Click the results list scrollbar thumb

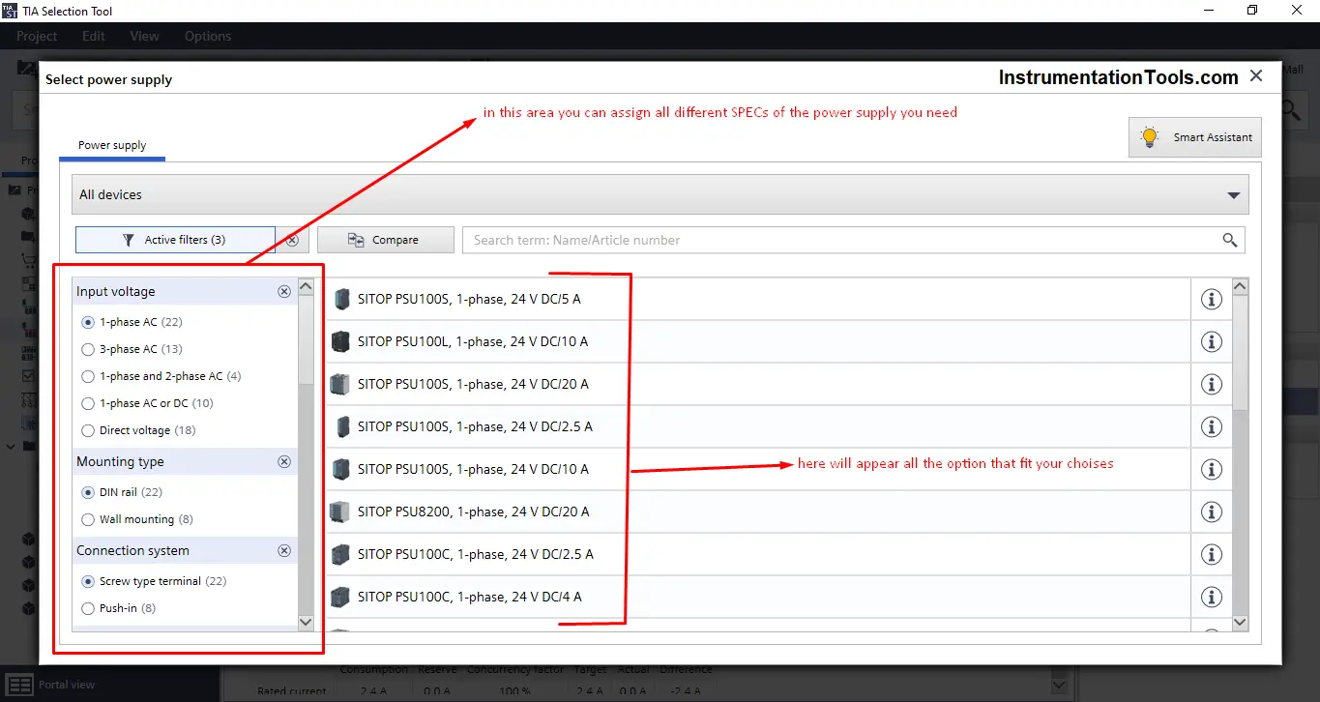(x=1241, y=353)
